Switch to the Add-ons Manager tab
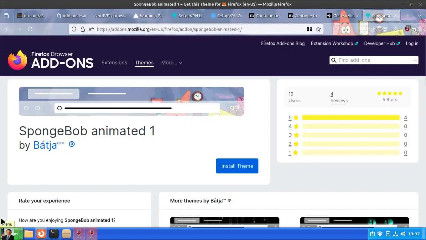This screenshot has width=426, height=240. coord(71,16)
